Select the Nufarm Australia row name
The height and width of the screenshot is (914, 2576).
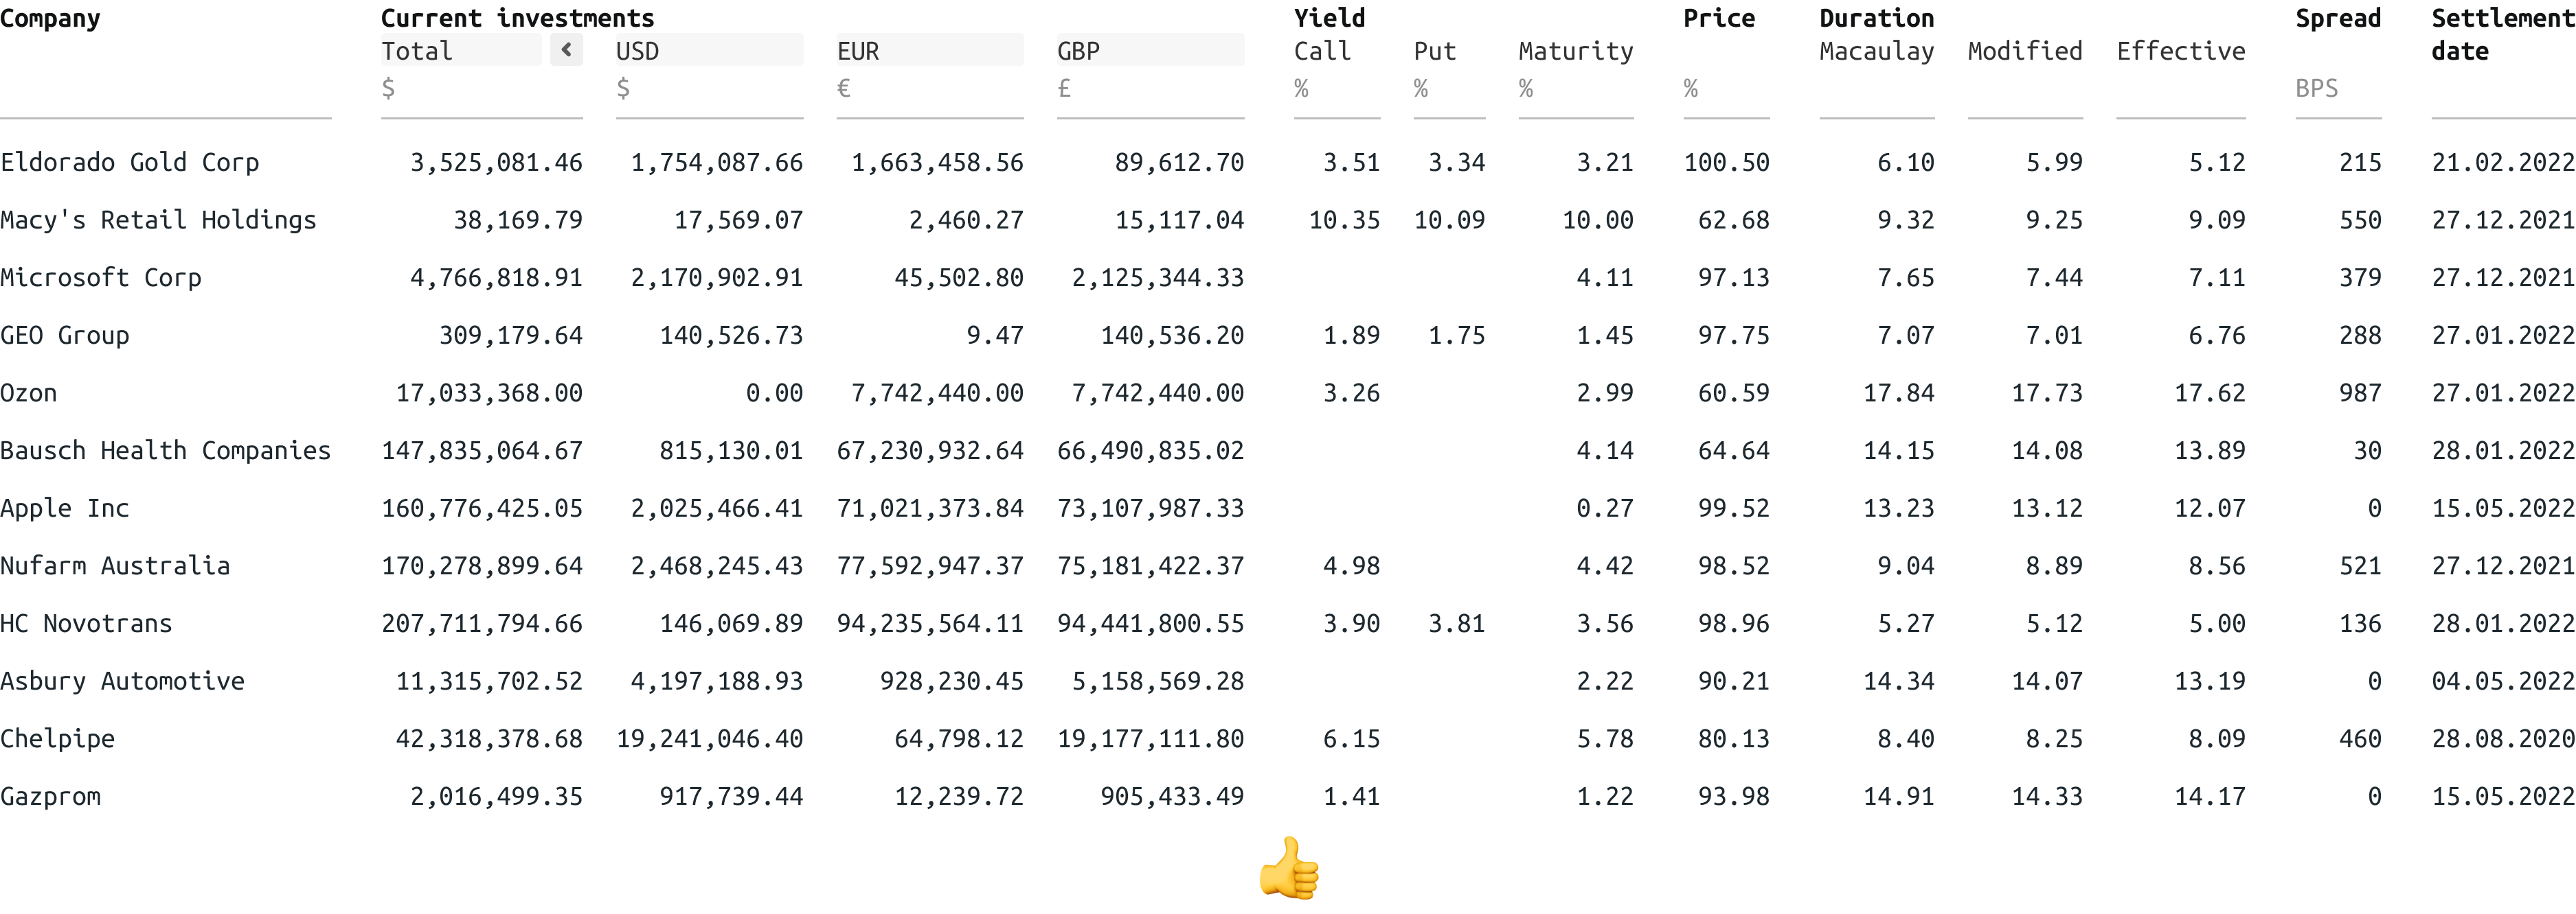[x=115, y=566]
